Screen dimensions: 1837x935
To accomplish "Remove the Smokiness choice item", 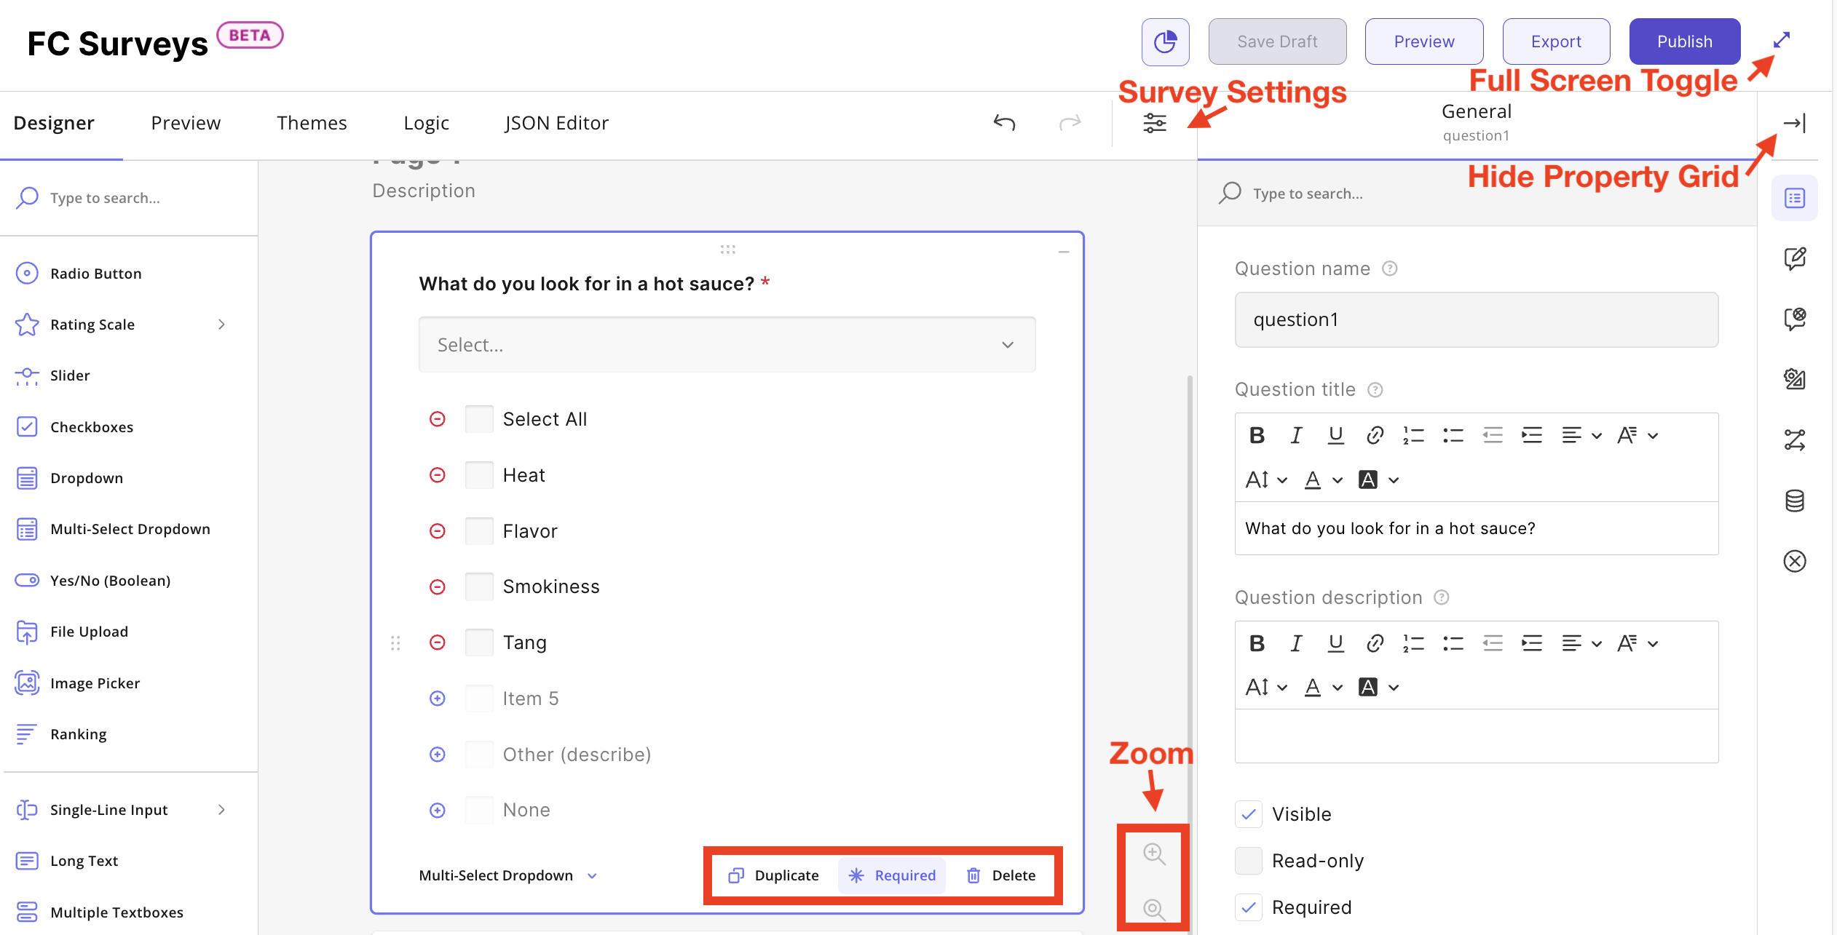I will click(437, 586).
